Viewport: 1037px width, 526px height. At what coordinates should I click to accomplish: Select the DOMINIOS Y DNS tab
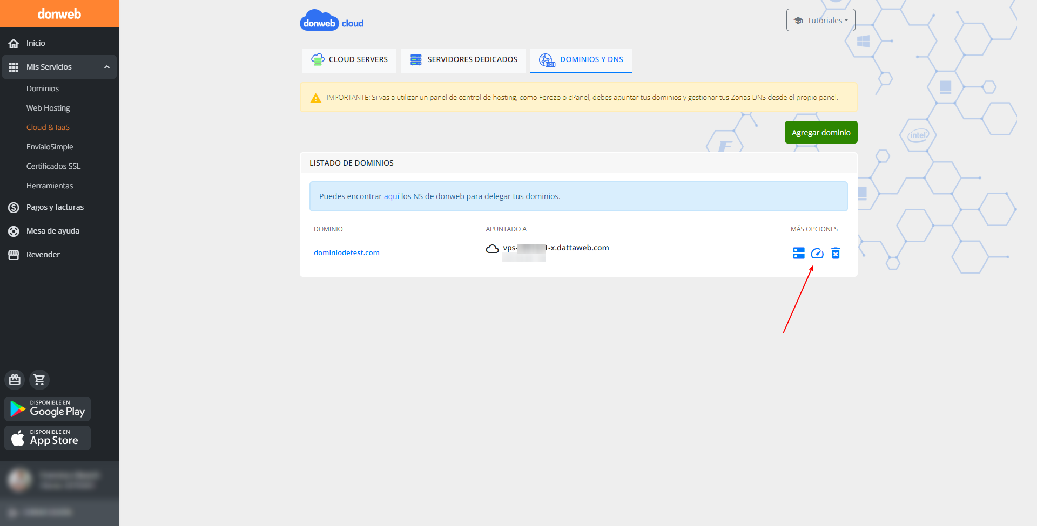581,59
